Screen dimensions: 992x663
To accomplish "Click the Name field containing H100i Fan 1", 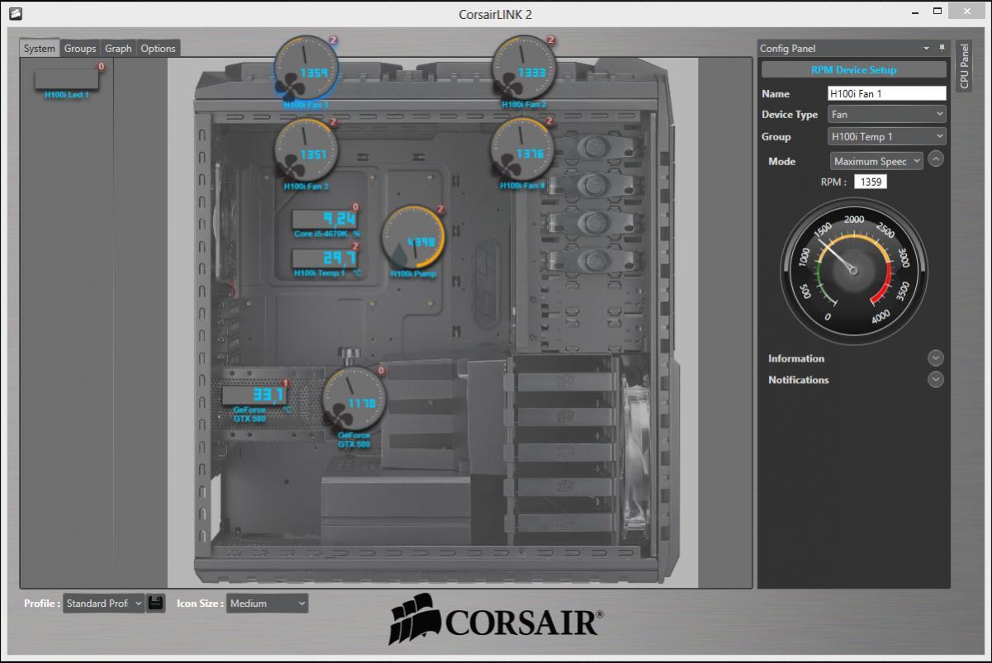I will 887,93.
